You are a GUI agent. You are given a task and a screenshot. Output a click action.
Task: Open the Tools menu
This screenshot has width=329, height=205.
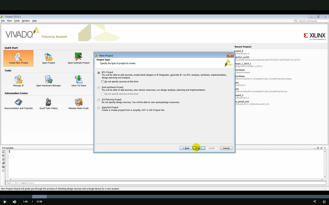17,21
